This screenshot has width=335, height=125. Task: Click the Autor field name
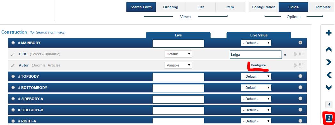tap(24, 65)
